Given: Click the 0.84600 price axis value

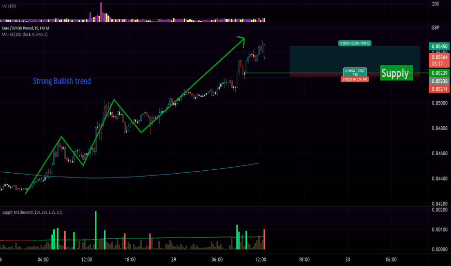Looking at the screenshot, I should click(x=439, y=154).
